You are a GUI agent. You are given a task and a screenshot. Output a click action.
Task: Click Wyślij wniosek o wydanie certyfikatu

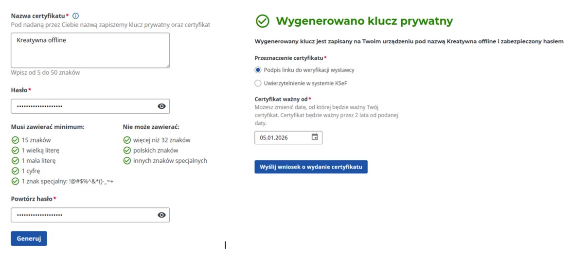[x=311, y=167]
